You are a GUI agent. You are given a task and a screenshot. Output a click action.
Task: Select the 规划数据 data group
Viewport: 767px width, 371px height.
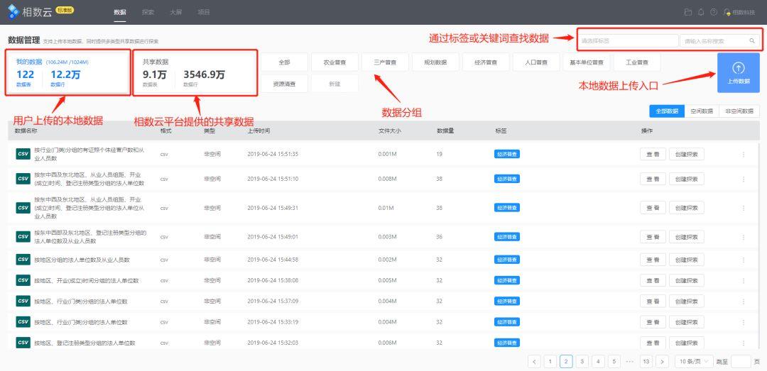pos(435,62)
